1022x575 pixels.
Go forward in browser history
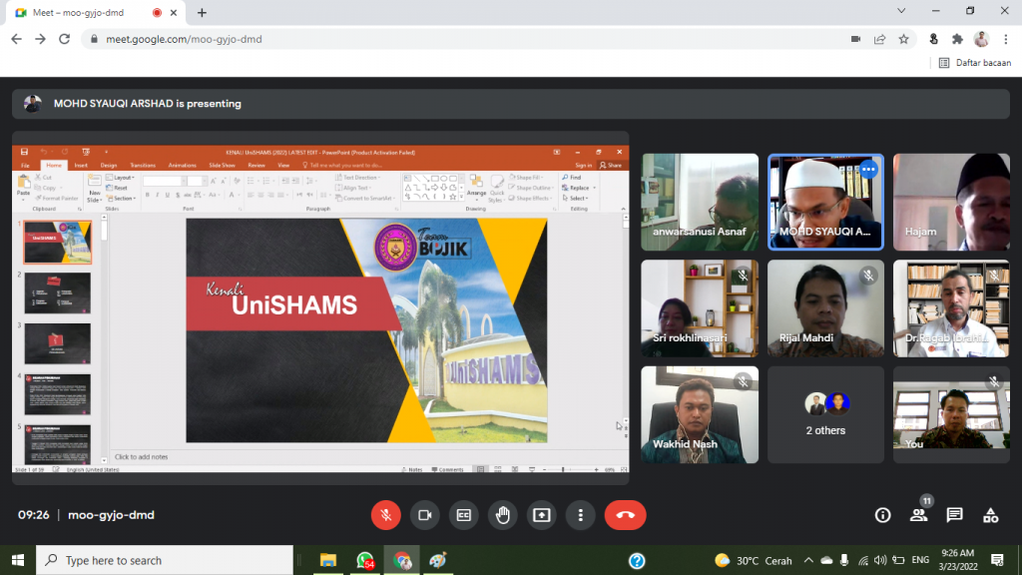click(40, 39)
